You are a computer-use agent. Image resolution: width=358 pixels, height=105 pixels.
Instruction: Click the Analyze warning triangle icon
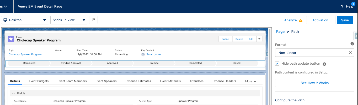click(301, 20)
